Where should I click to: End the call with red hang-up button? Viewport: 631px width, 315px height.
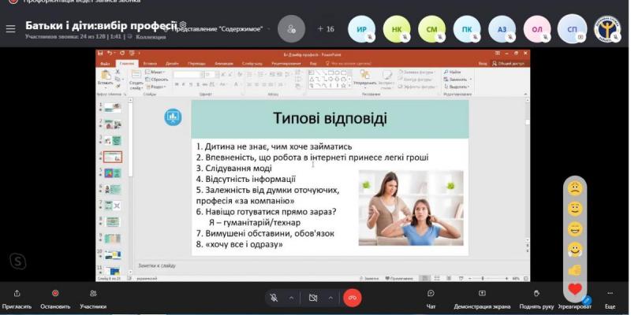[352, 298]
